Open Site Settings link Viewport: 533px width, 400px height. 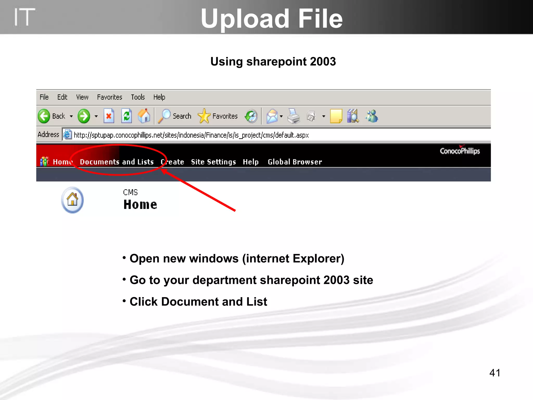[x=213, y=162]
